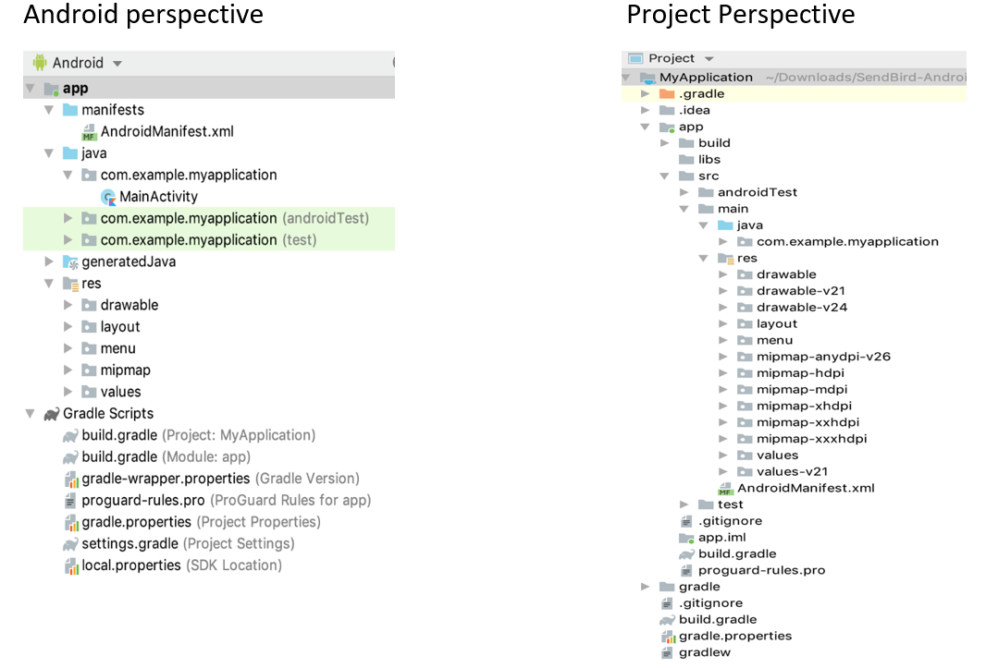
Task: Expand the drawable folder in Android view
Action: point(68,305)
